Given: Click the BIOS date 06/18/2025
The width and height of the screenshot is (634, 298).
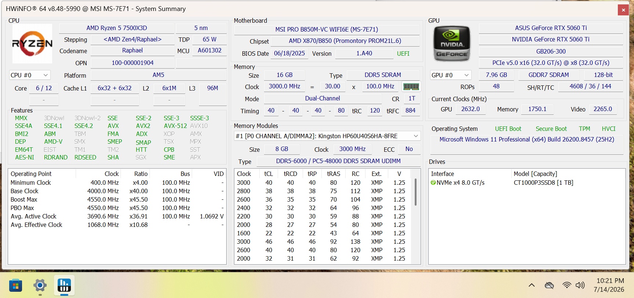Looking at the screenshot, I should [289, 53].
